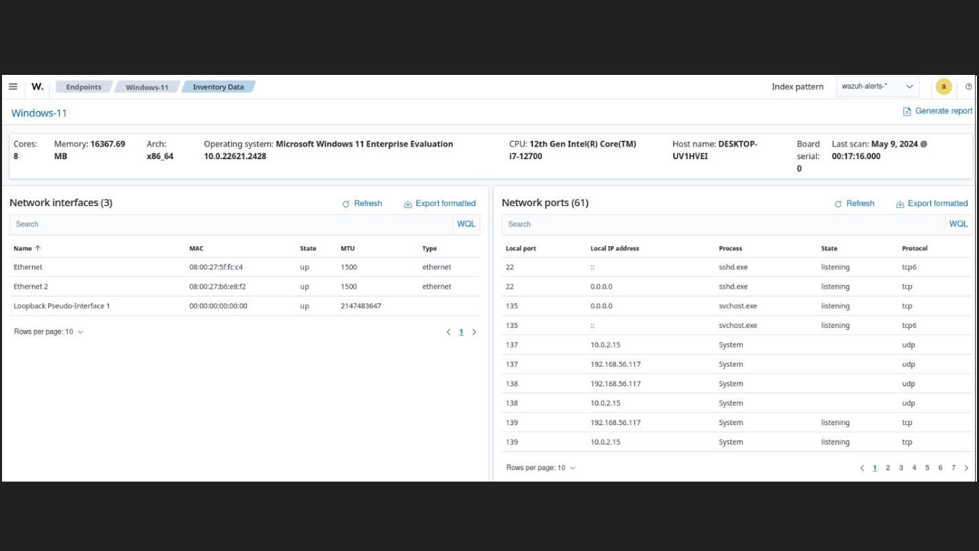The width and height of the screenshot is (979, 551).
Task: Sort interfaces by MTU column
Action: point(347,248)
